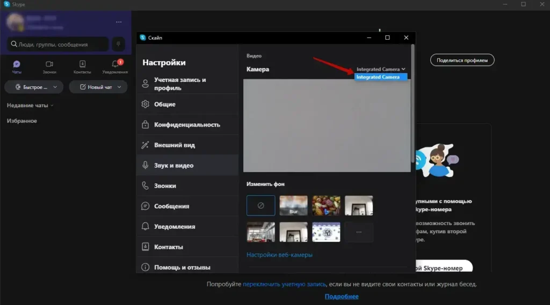
Task: Click the settings window vertical scrollbar
Action: tap(412, 103)
